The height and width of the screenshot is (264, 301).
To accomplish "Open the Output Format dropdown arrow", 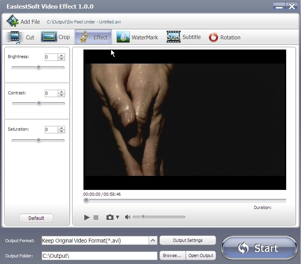I will [x=153, y=240].
